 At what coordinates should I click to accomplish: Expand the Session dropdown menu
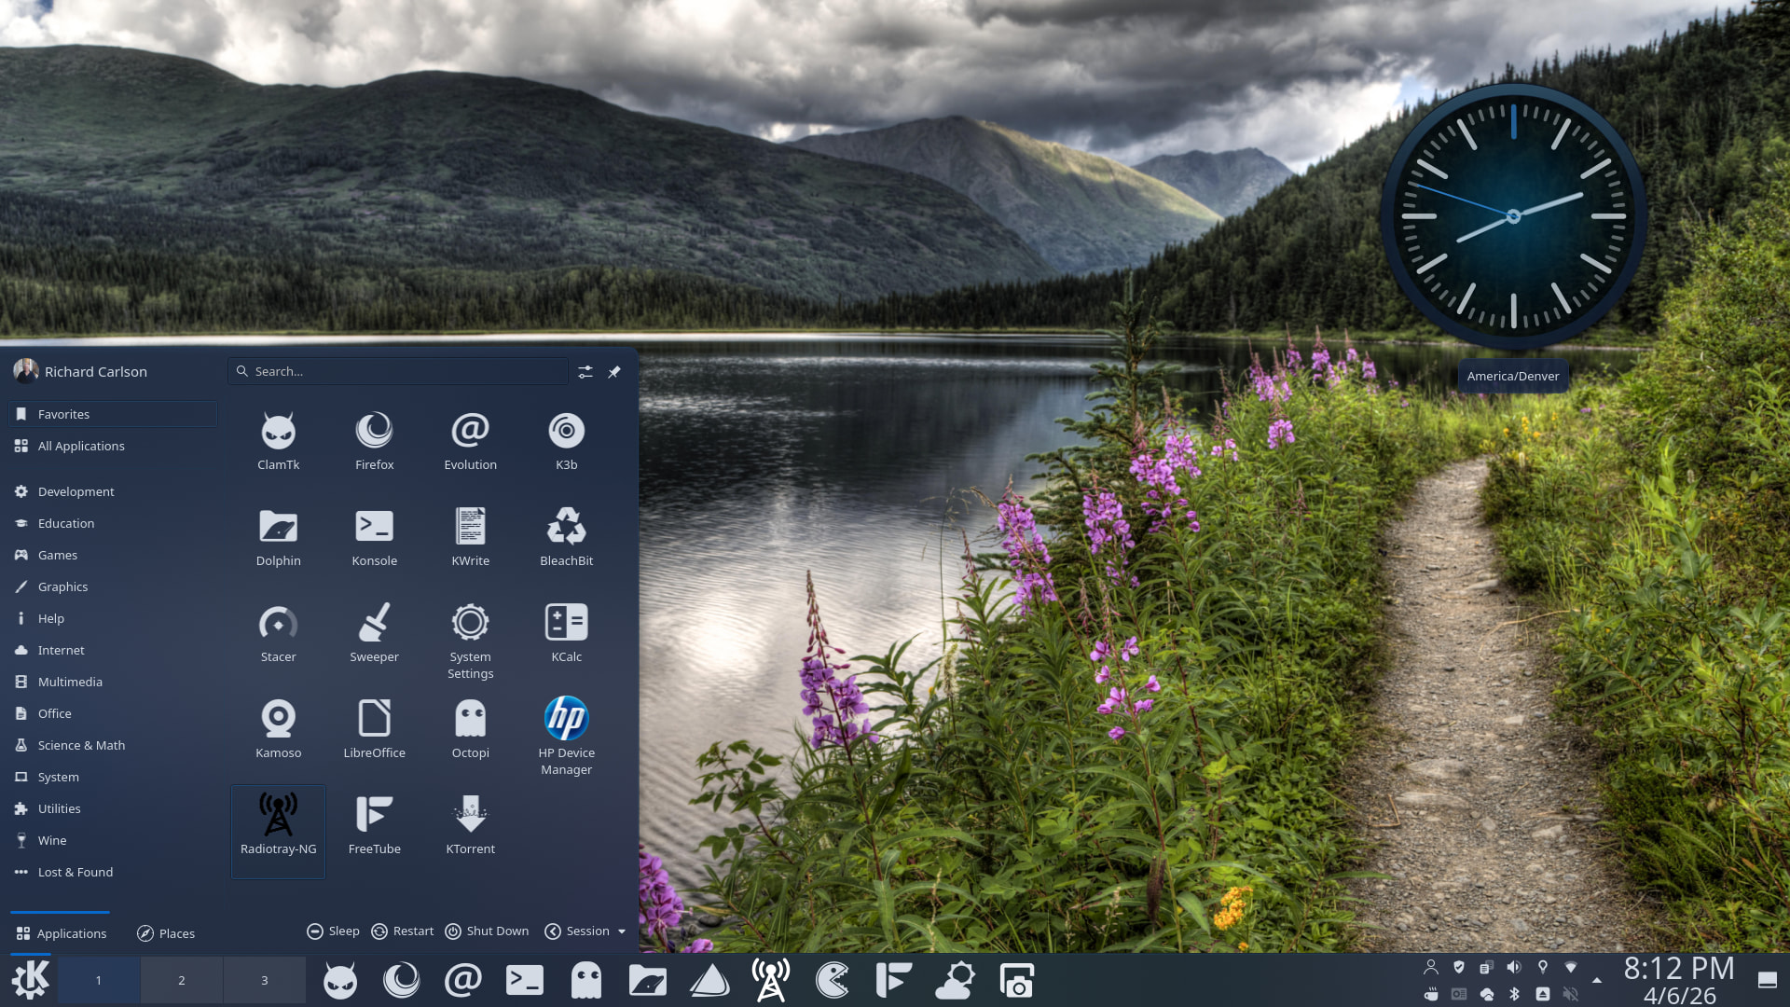(x=586, y=931)
